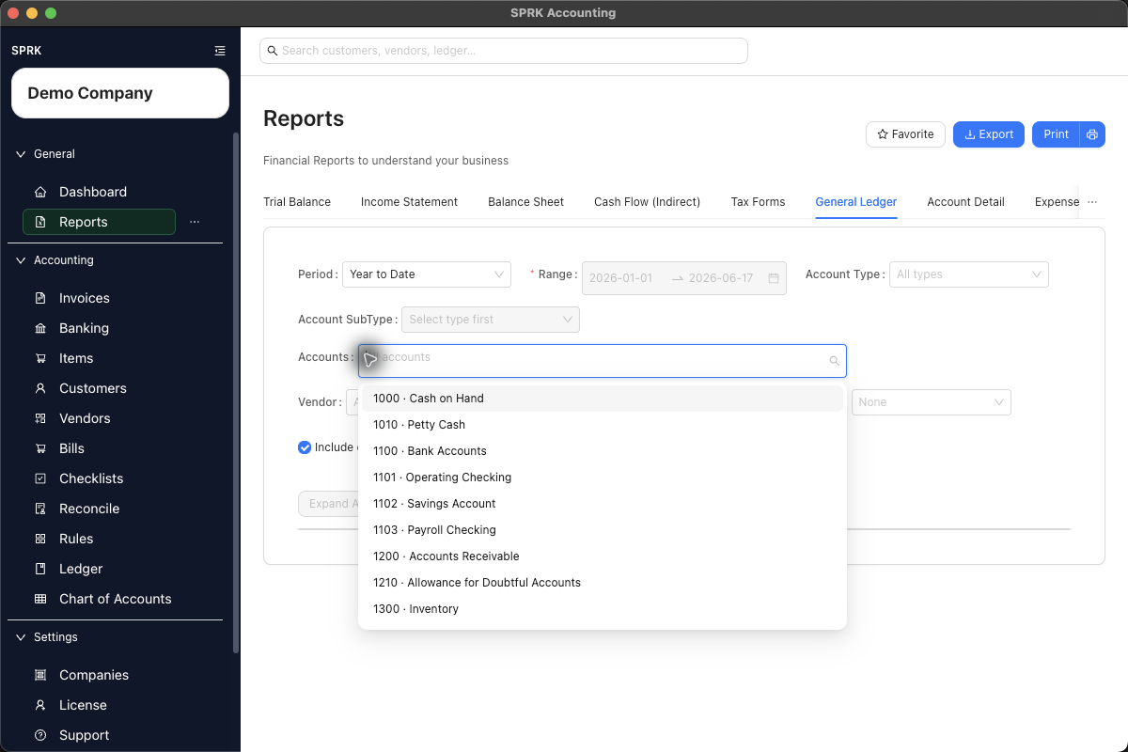The image size is (1128, 752).
Task: Click the Favorite button
Action: coord(905,134)
